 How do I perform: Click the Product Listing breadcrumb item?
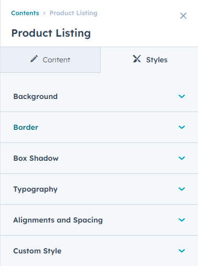pos(73,13)
